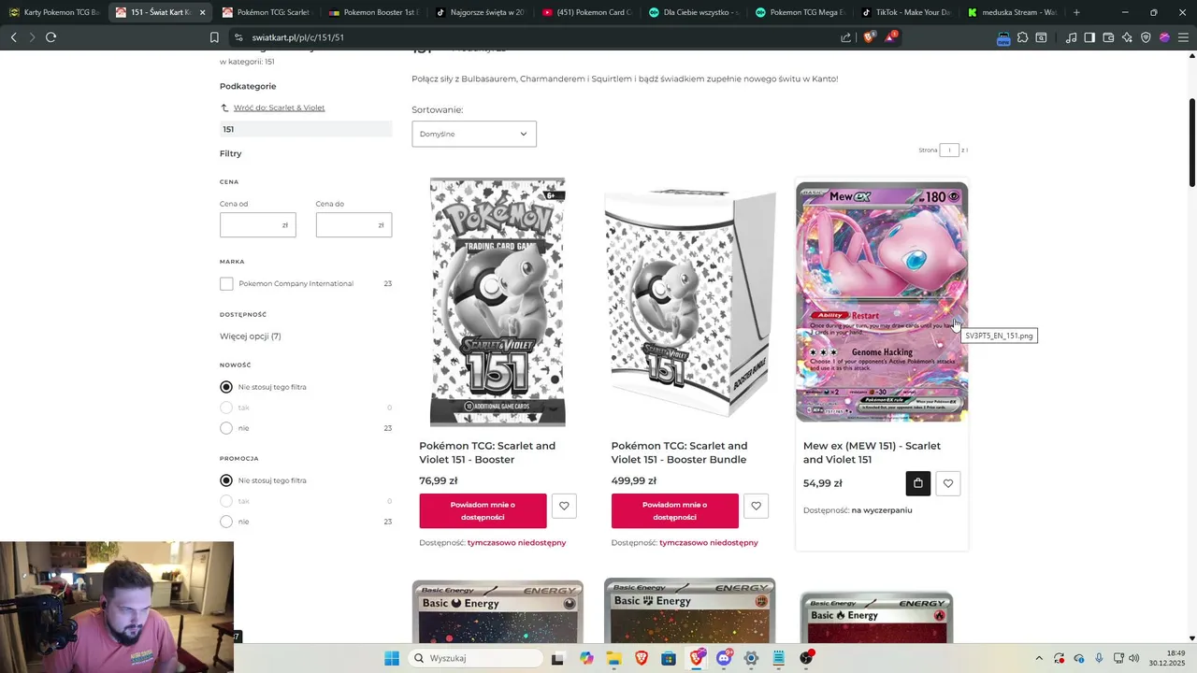Screen dimensions: 1197x673
Task: Open the Brave VPN shield icon
Action: click(x=1146, y=37)
